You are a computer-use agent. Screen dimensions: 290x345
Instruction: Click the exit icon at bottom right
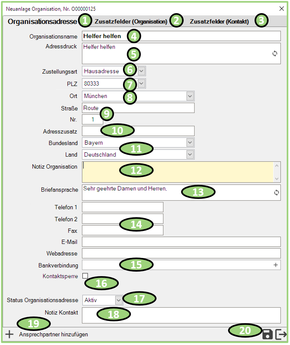[281, 334]
